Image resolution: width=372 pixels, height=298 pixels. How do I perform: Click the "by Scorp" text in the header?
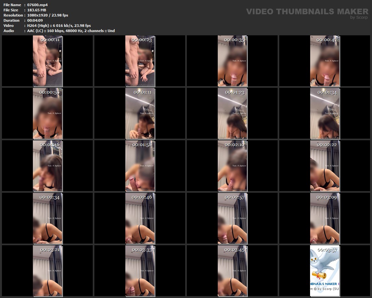359,17
